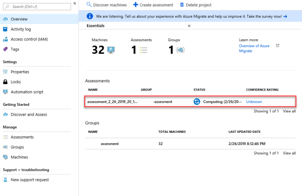This screenshot has height=196, width=302.
Task: Click the Machines icon in sidebar
Action: pos(5,157)
